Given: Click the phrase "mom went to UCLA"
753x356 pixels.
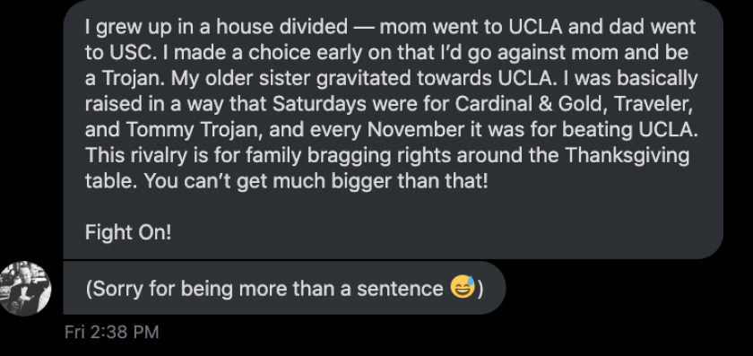Looking at the screenshot, I should coord(471,27).
